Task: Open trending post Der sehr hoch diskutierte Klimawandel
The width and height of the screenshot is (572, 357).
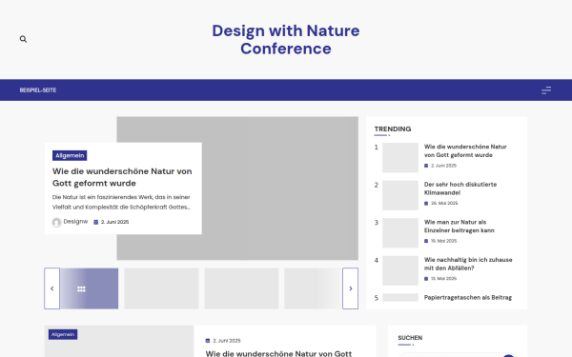Action: [x=460, y=188]
